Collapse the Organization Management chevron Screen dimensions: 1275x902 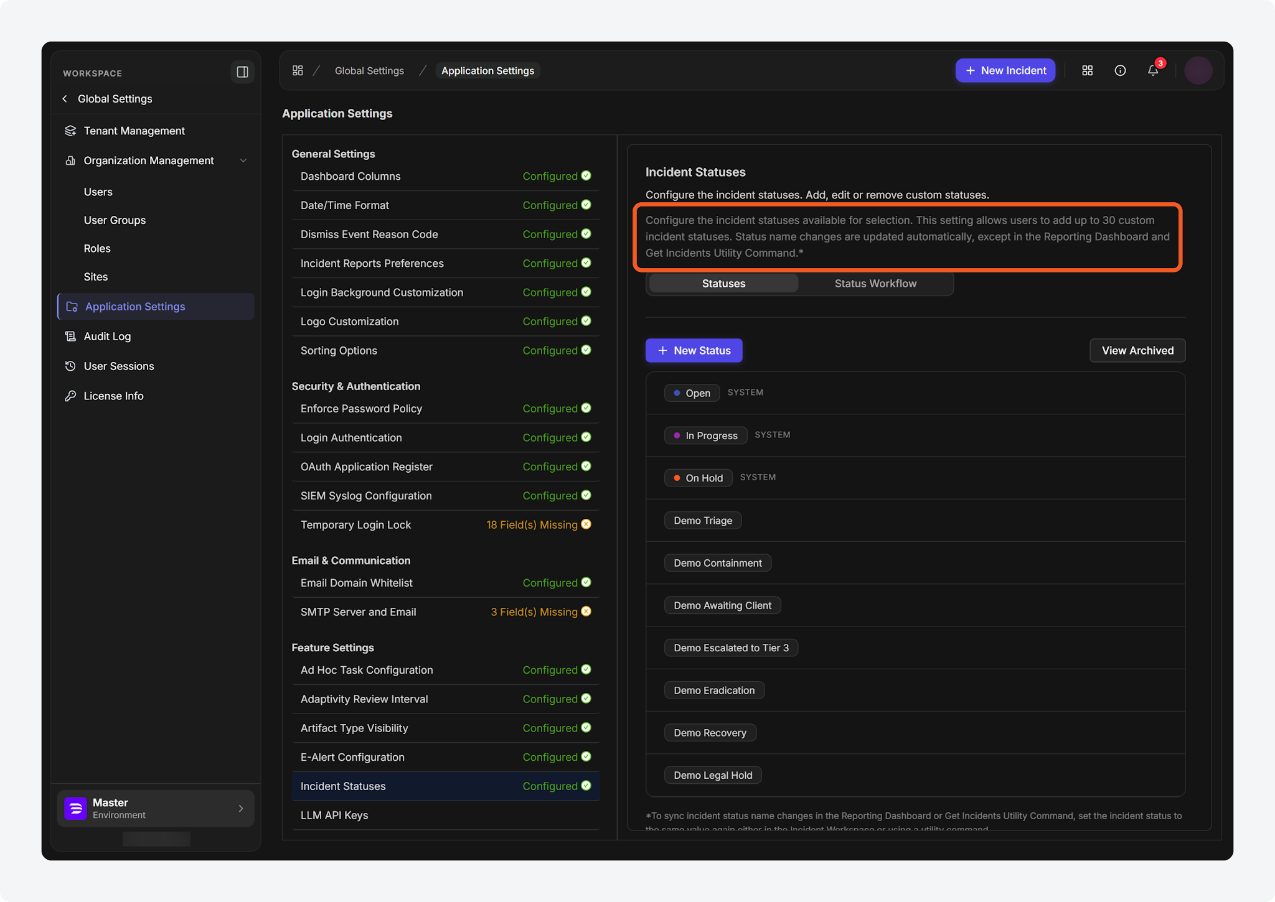click(243, 160)
